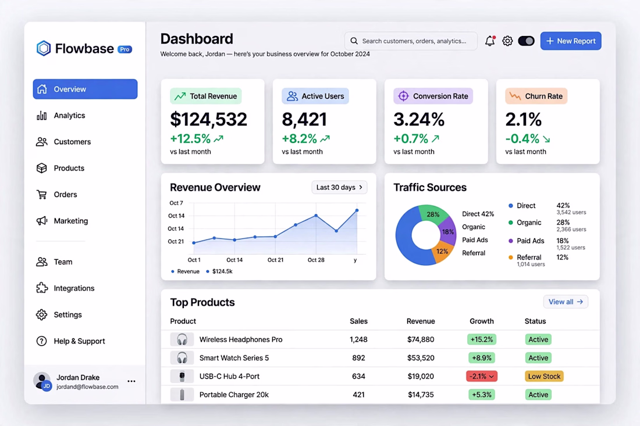Image resolution: width=640 pixels, height=426 pixels.
Task: Click the Help & Support question icon
Action: 42,341
